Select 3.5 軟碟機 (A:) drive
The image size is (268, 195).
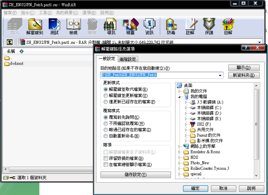click(x=207, y=102)
